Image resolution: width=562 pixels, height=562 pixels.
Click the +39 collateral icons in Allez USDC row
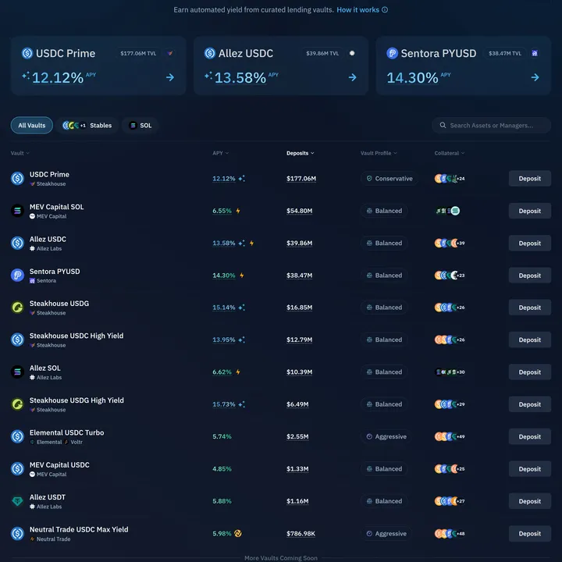(450, 243)
